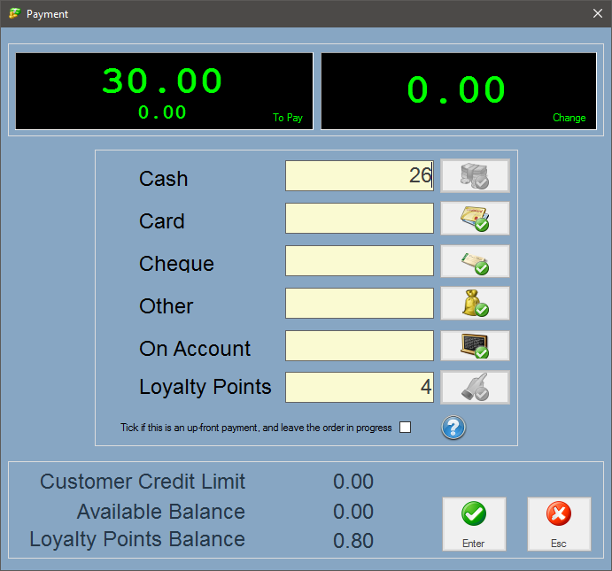This screenshot has height=571, width=612.
Task: Click the Other amount input field
Action: [x=359, y=304]
